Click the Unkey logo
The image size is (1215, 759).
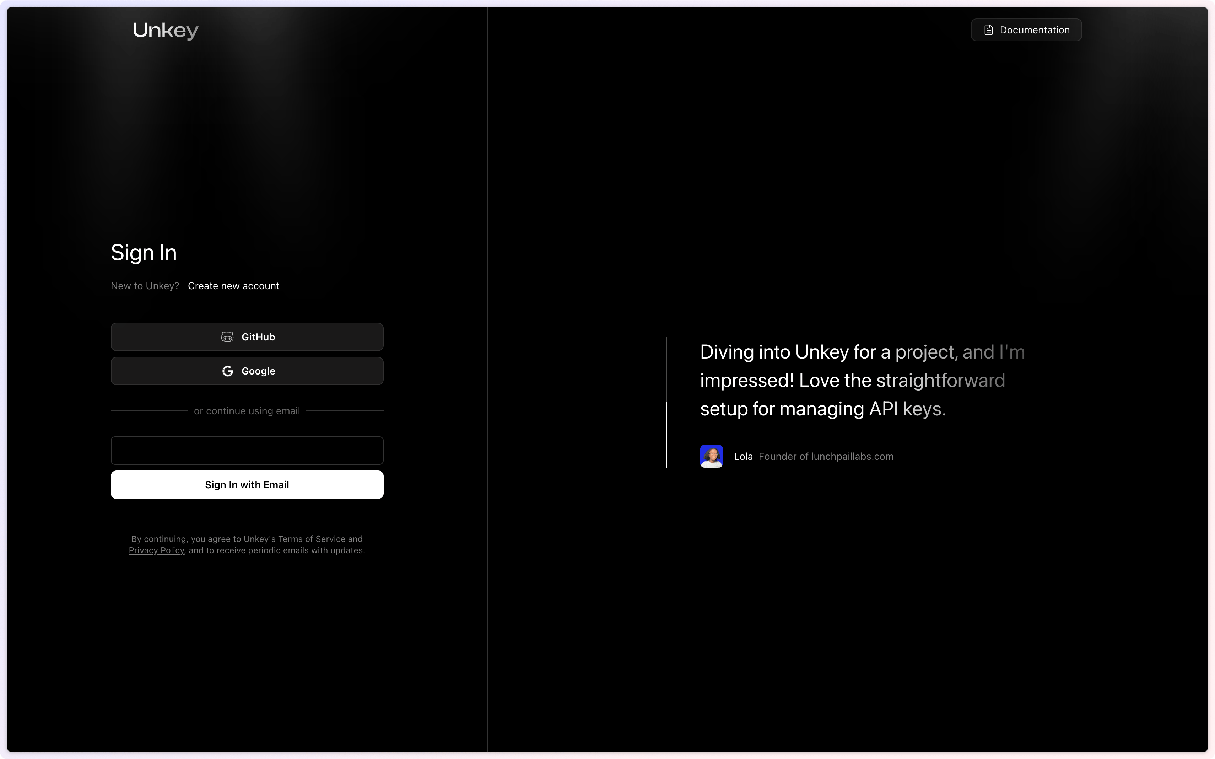[x=166, y=31]
